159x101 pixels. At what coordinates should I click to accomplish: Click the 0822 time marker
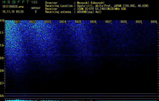pyautogui.click(x=33, y=22)
